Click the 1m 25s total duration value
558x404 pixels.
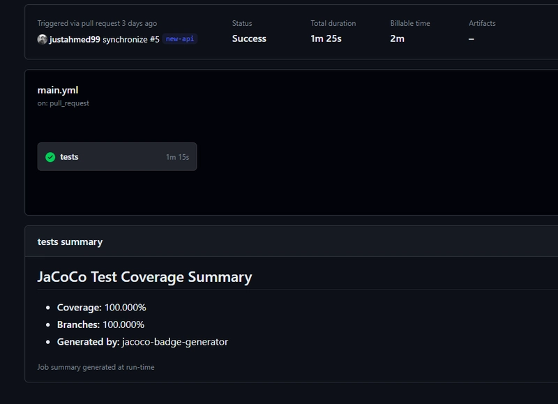(x=327, y=38)
